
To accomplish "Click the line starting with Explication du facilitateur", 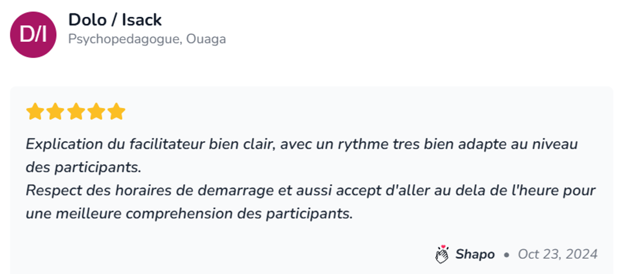I will click(x=302, y=144).
